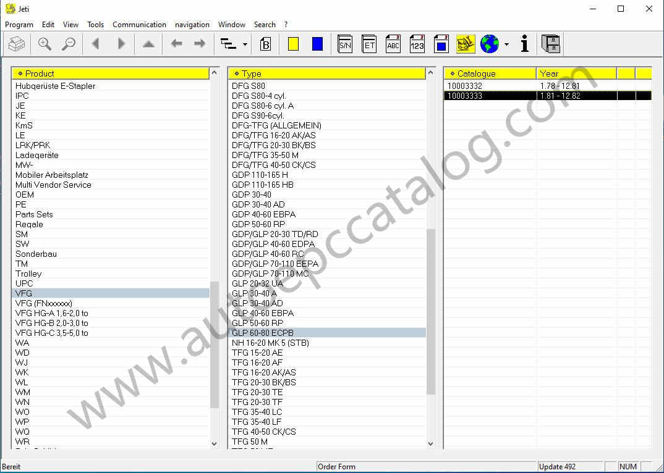Image resolution: width=664 pixels, height=473 pixels.
Task: Click the Catalogue column header
Action: (x=490, y=73)
